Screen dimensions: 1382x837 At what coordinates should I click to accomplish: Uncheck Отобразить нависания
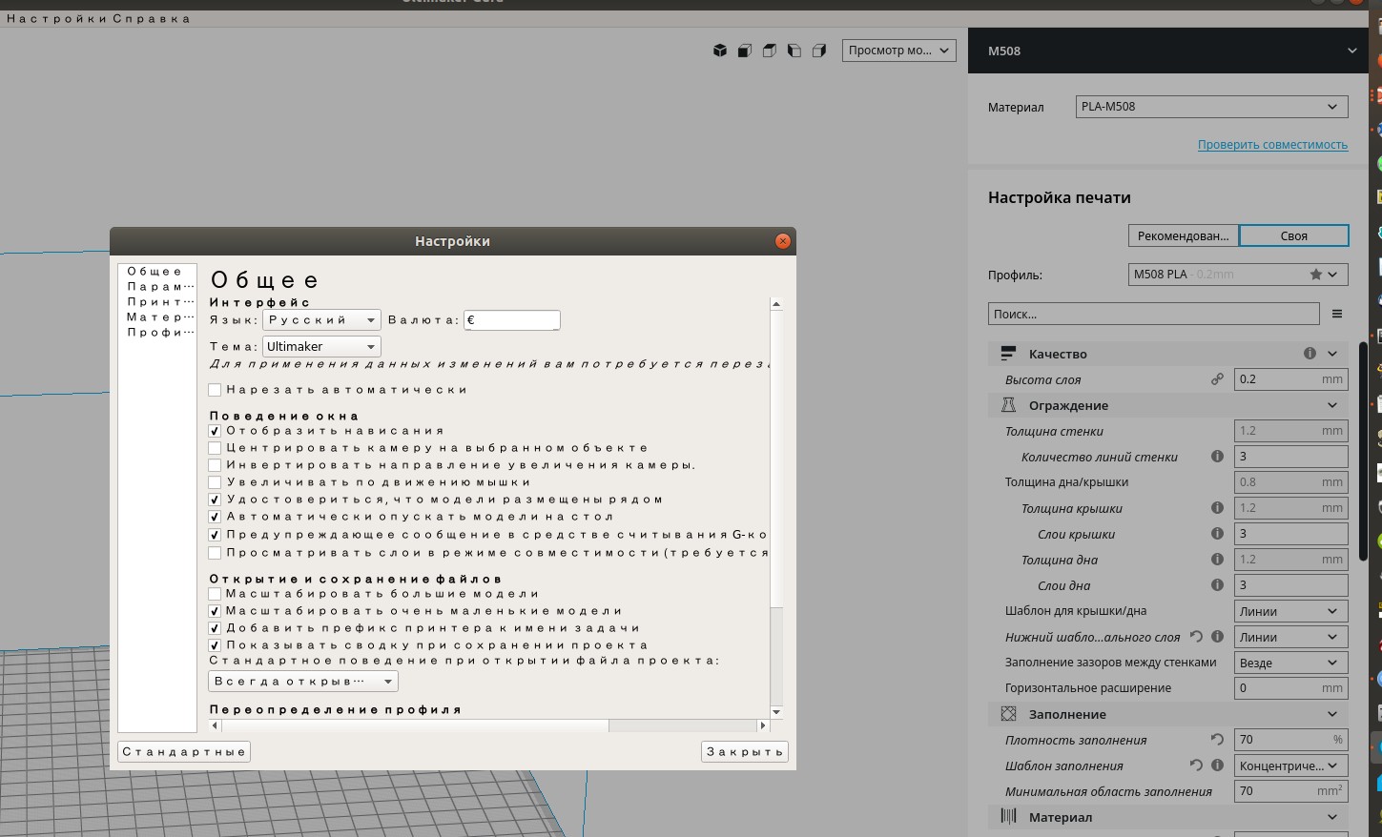215,431
